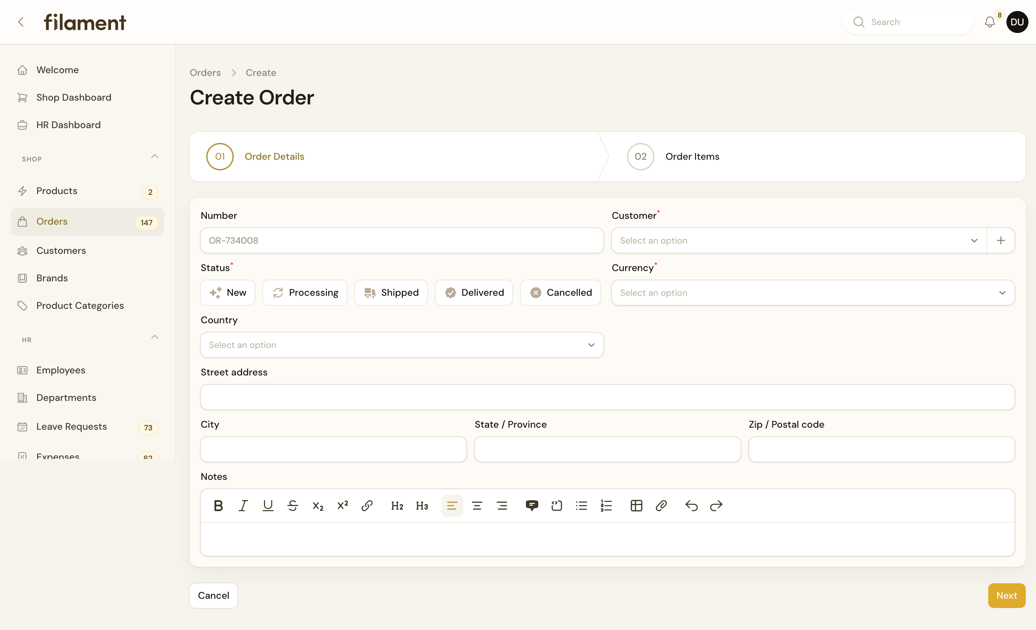Viewport: 1036px width, 630px height.
Task: Insert code block in Notes editor
Action: click(557, 506)
